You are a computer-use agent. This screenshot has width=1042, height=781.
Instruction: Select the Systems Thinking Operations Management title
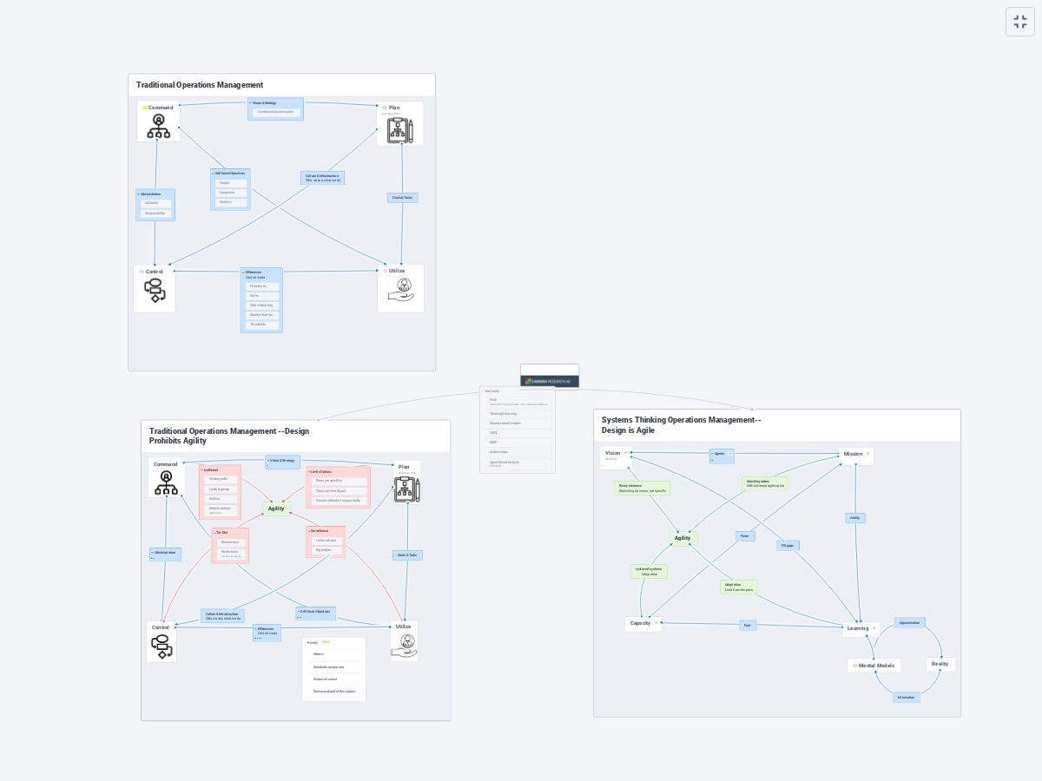coord(681,425)
